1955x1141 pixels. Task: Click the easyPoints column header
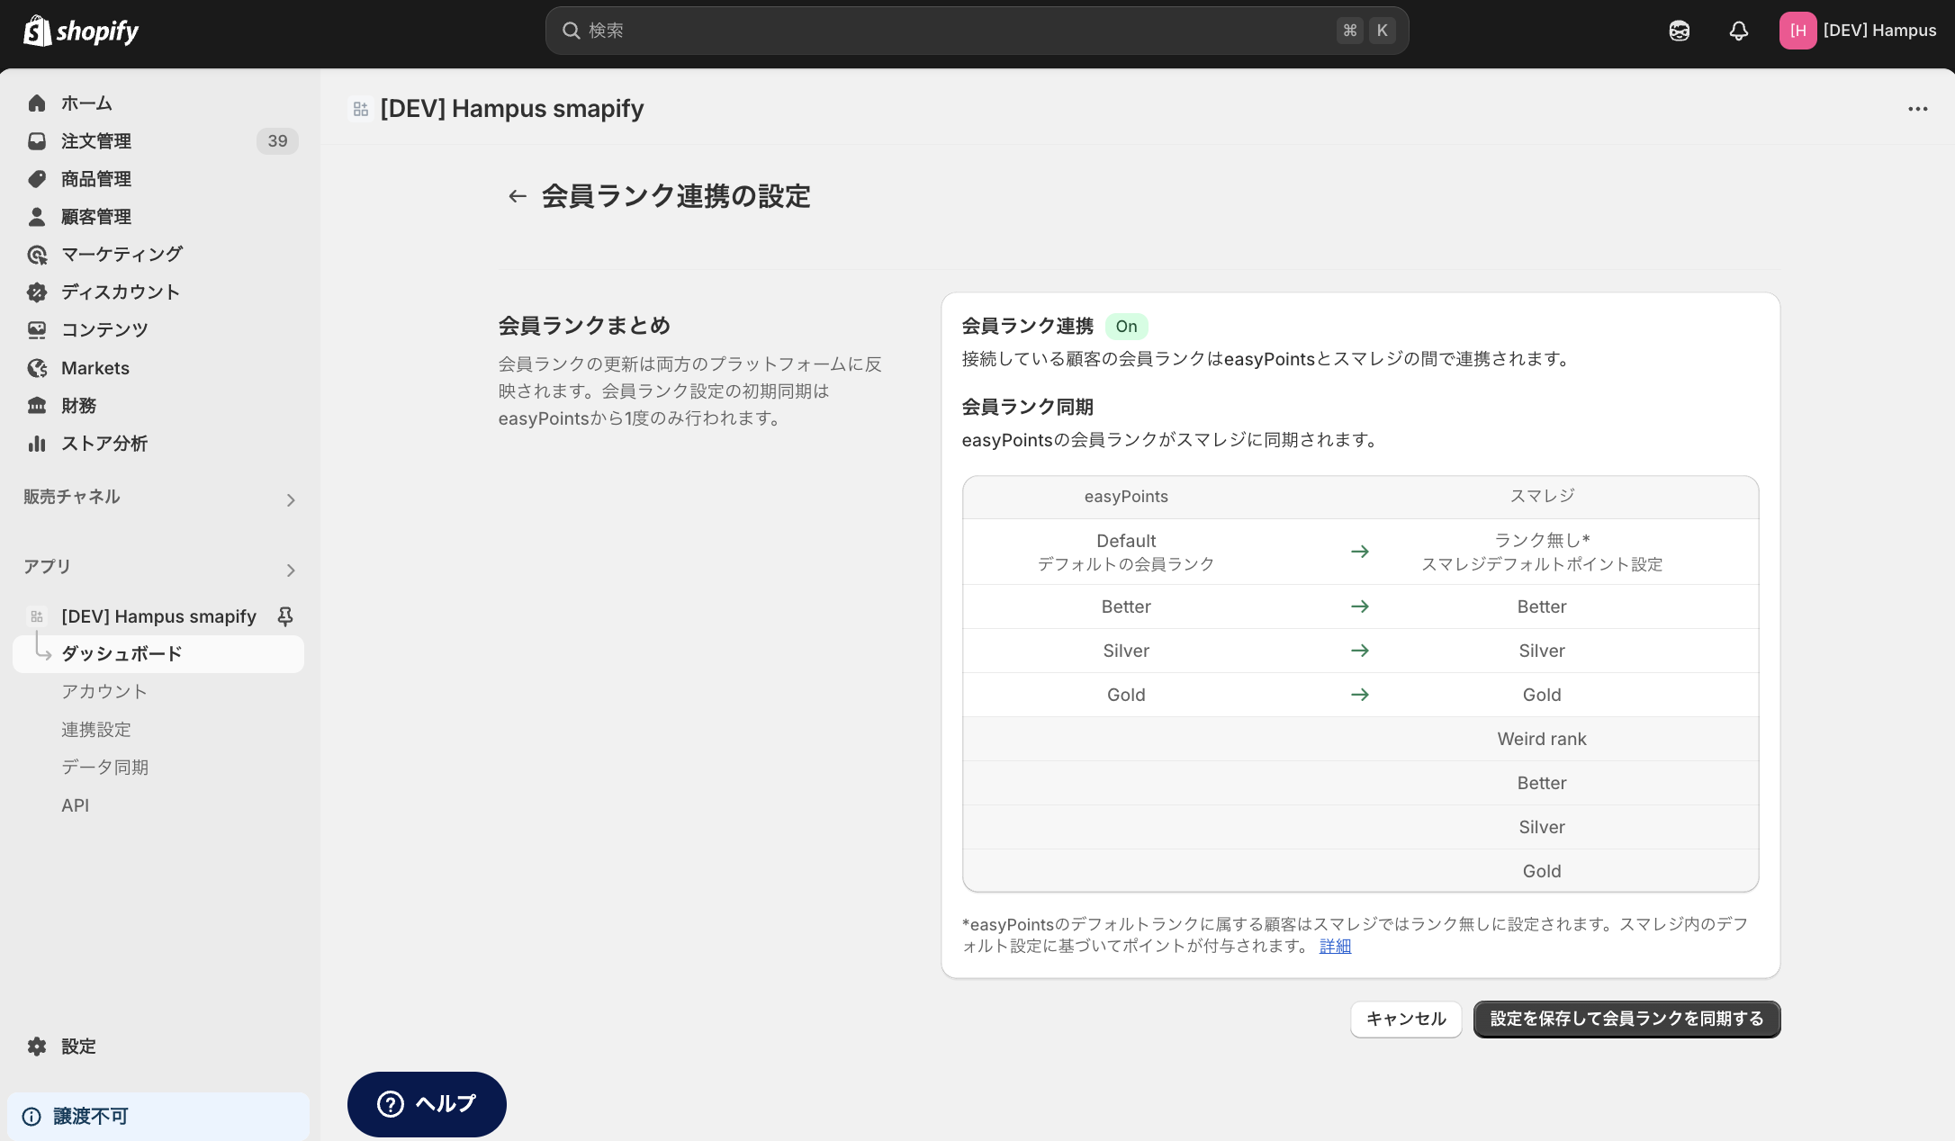coord(1126,497)
